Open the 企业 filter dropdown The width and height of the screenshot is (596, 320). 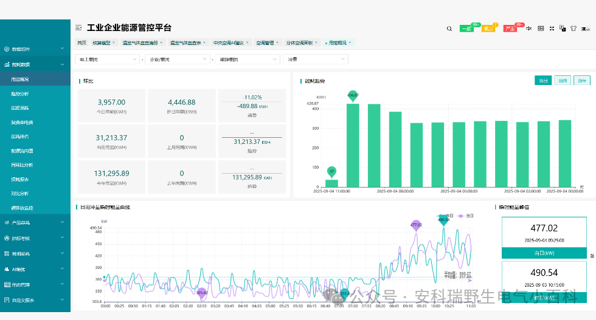click(178, 60)
